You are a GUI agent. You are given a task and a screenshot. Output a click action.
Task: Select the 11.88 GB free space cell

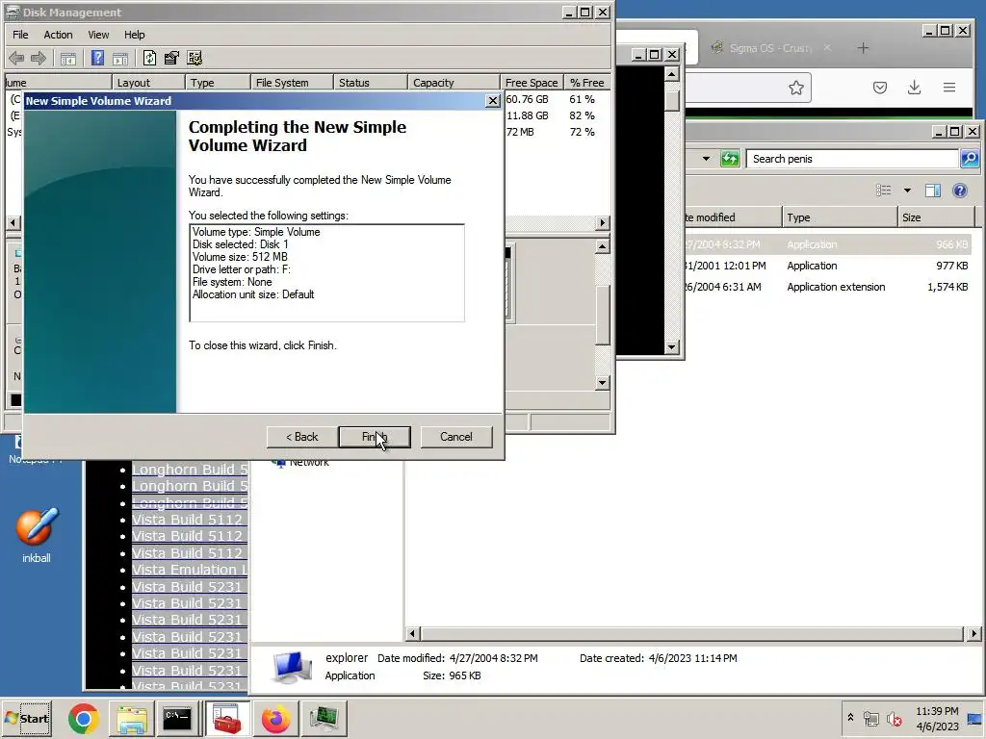[528, 115]
